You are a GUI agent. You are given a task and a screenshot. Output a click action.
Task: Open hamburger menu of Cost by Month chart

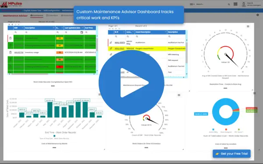tap(100, 94)
